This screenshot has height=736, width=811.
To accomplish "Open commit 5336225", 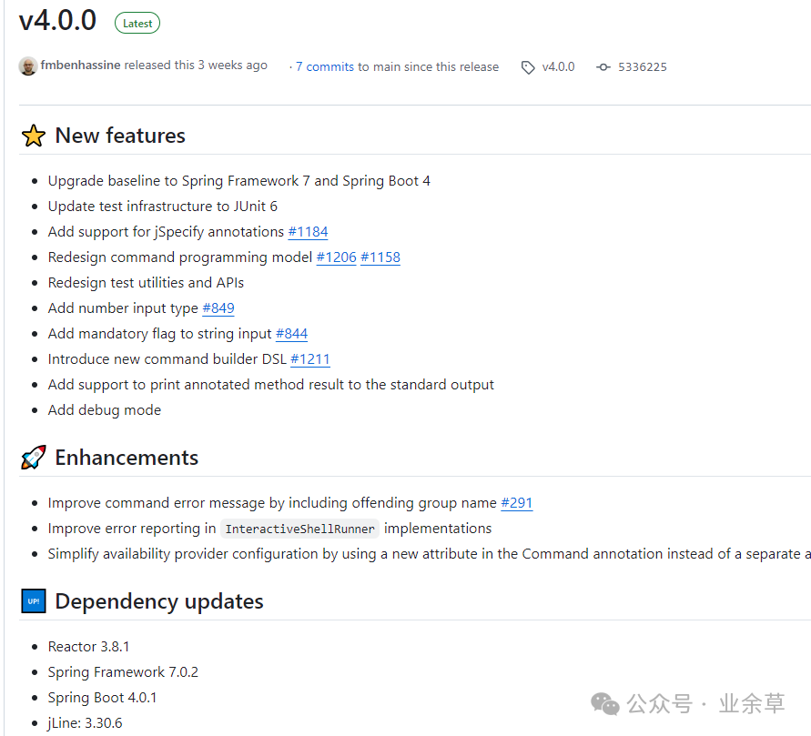I will [643, 66].
